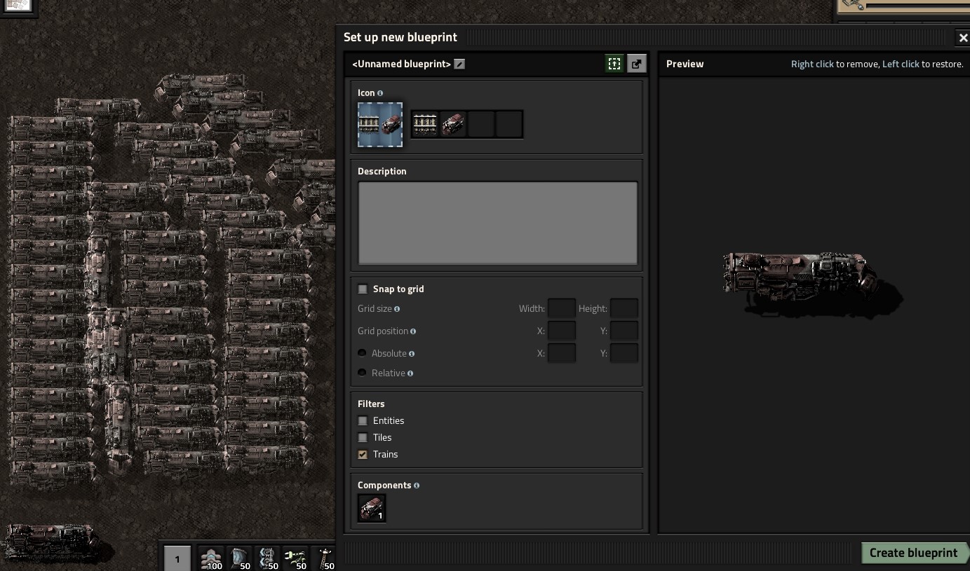
Task: Enable the Snap to grid checkbox
Action: click(x=363, y=289)
